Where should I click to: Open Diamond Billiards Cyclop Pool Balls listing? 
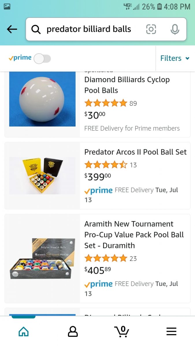[127, 85]
